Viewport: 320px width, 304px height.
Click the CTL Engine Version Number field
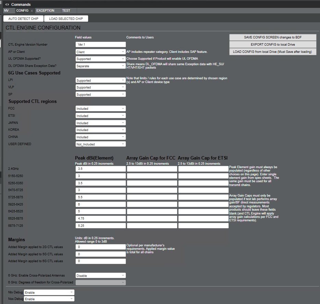tap(100, 44)
